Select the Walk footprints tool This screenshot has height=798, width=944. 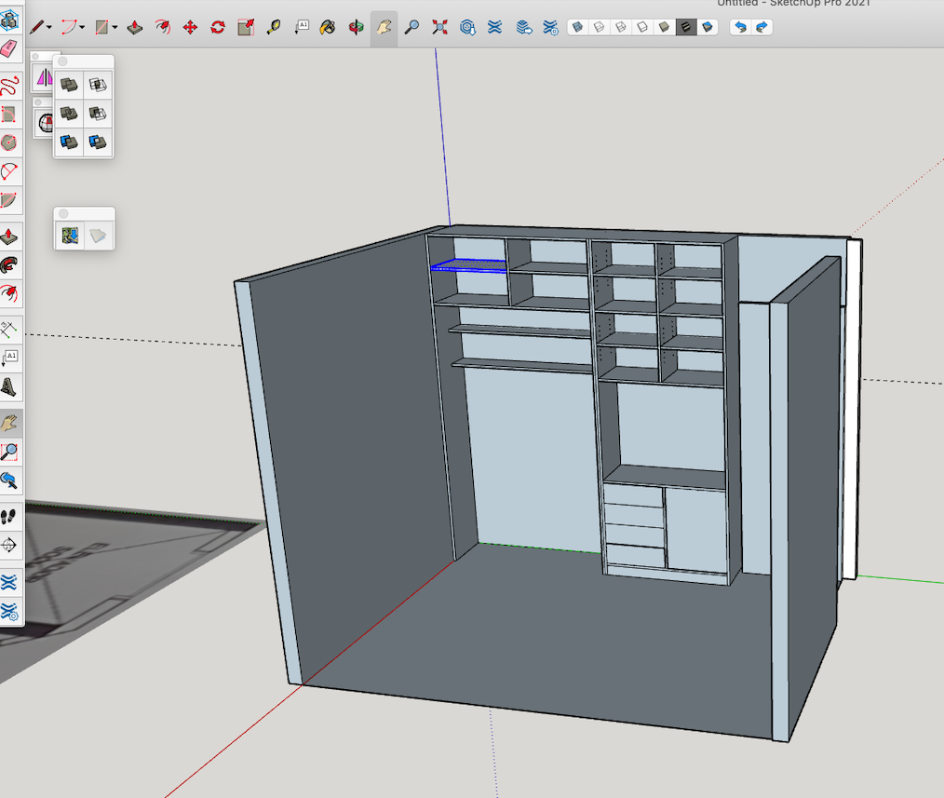tap(9, 516)
